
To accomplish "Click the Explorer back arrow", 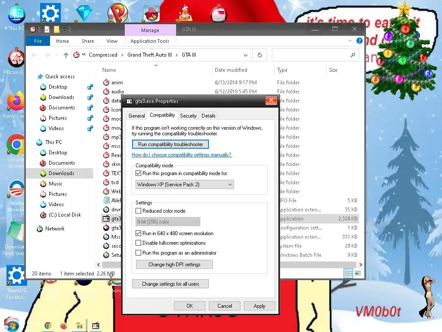I will click(35, 55).
